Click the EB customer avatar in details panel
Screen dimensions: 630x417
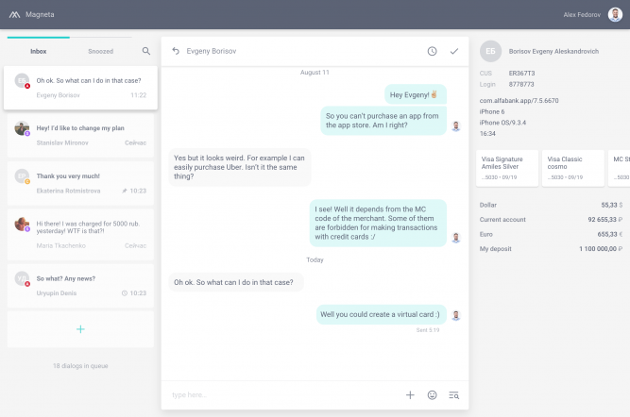coord(490,51)
